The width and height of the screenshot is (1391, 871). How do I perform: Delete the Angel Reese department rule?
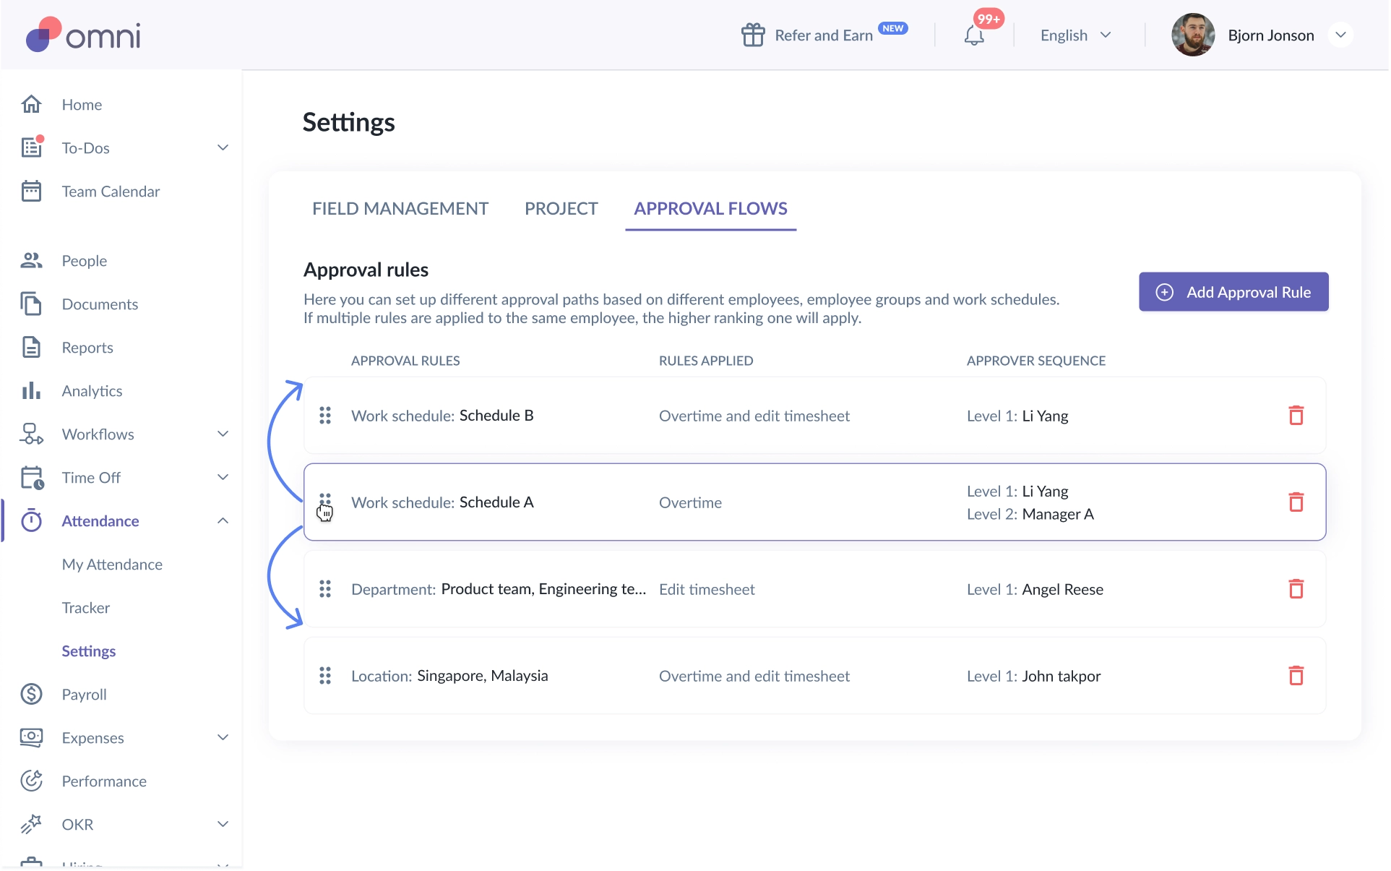(x=1296, y=589)
